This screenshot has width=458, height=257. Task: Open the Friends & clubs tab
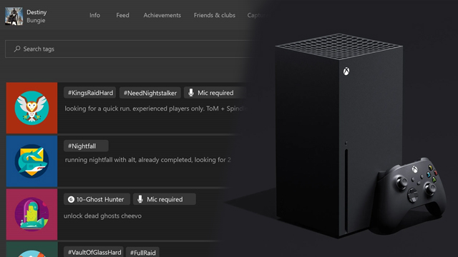coord(215,15)
